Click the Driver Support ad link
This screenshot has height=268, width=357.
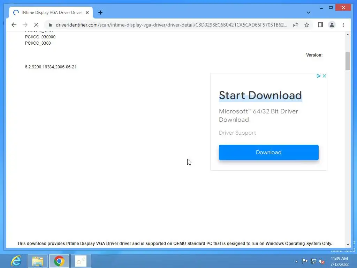[237, 133]
